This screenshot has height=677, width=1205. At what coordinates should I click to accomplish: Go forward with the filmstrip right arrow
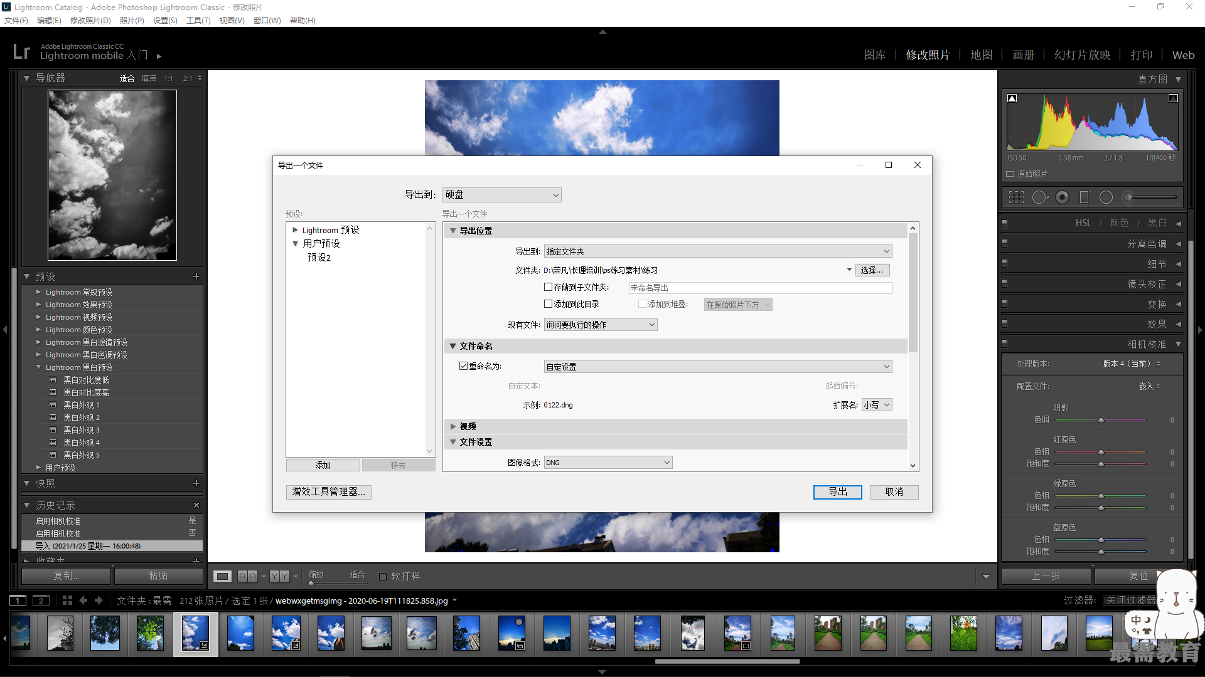coord(99,601)
